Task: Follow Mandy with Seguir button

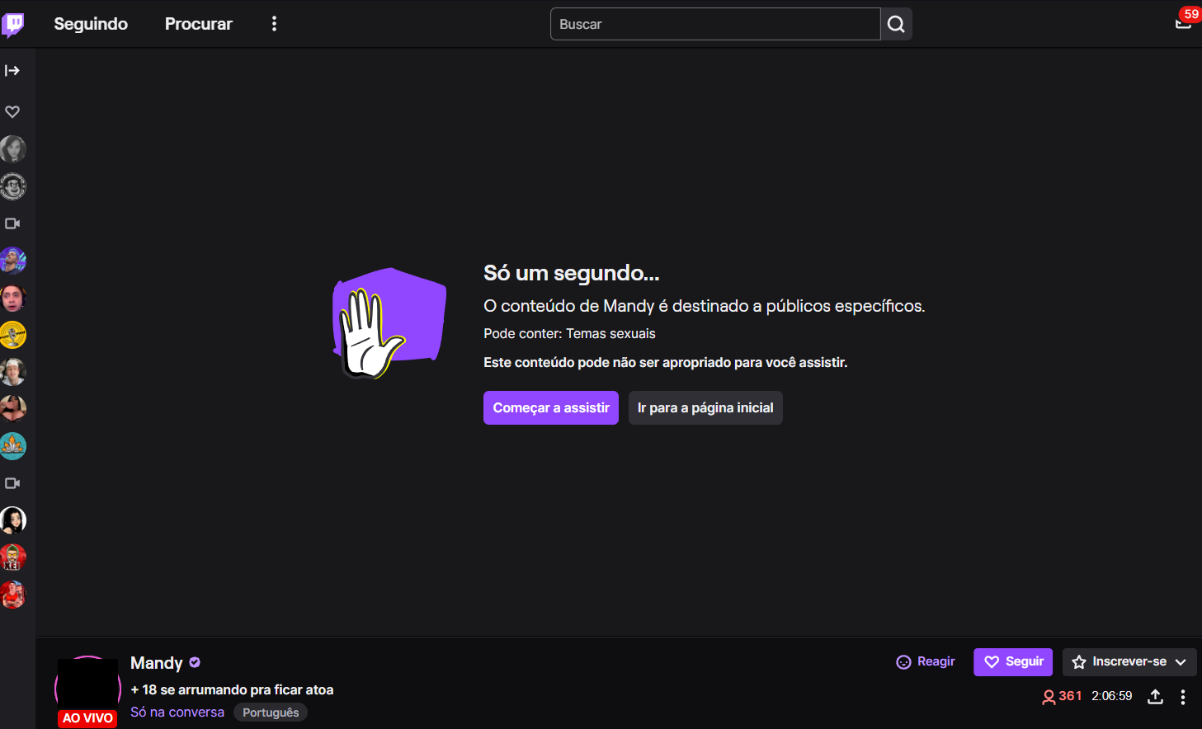Action: (x=1013, y=661)
